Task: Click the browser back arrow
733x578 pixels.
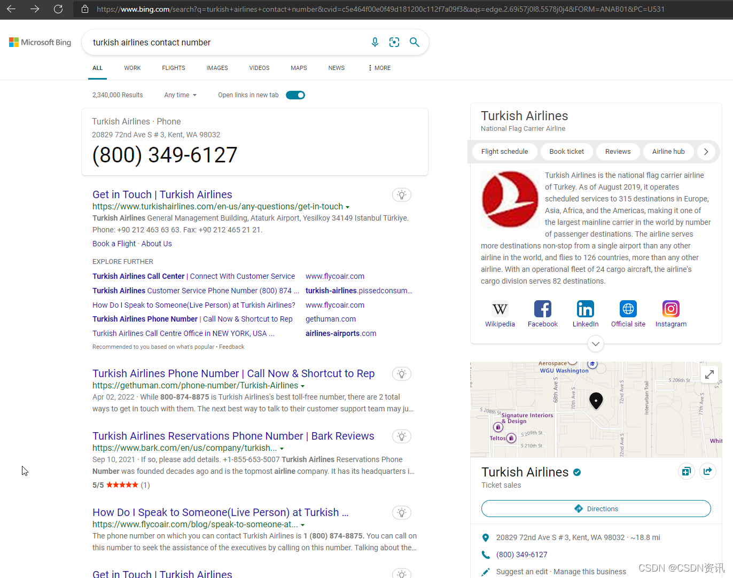Action: point(11,9)
